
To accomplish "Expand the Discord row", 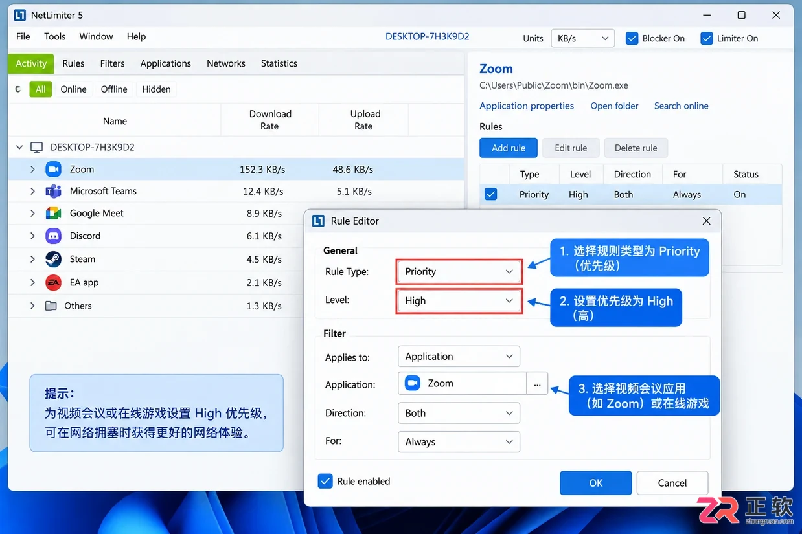I will (x=32, y=236).
